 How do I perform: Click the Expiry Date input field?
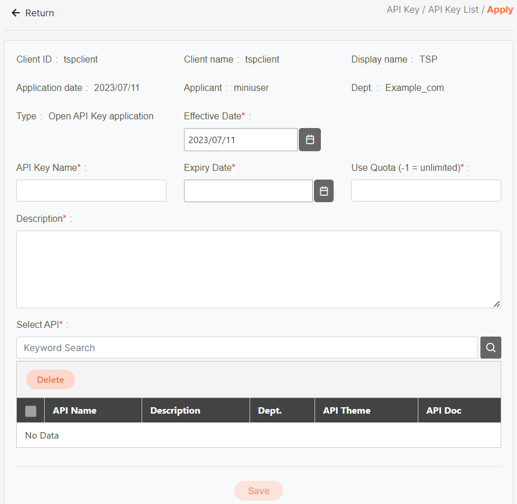248,191
